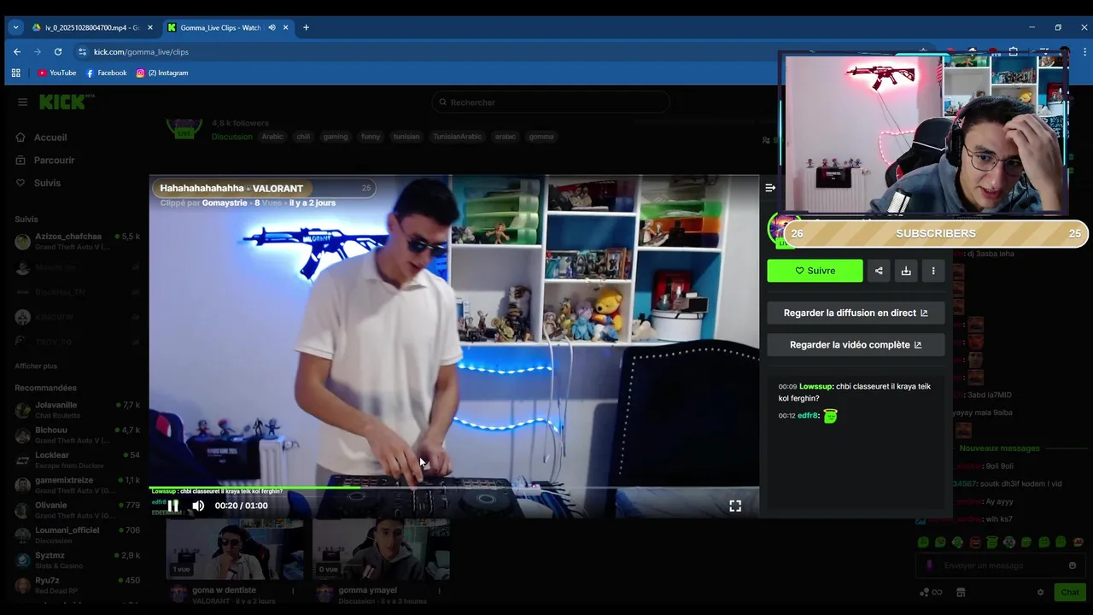This screenshot has width=1093, height=615.
Task: Open gamemixtreize recommended channel
Action: pos(77,485)
